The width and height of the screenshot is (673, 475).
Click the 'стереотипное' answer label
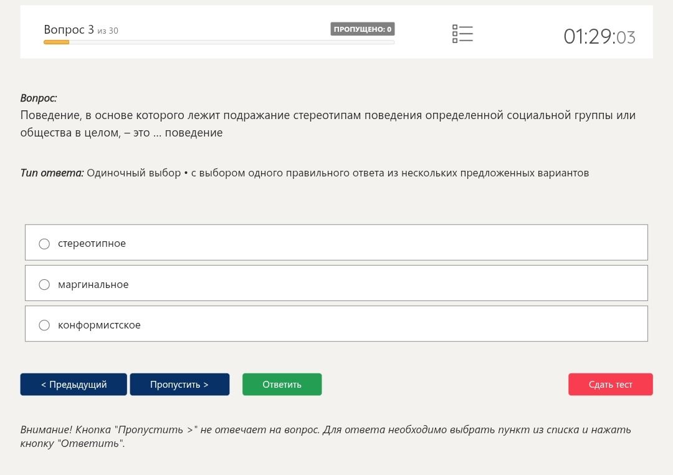click(x=92, y=244)
